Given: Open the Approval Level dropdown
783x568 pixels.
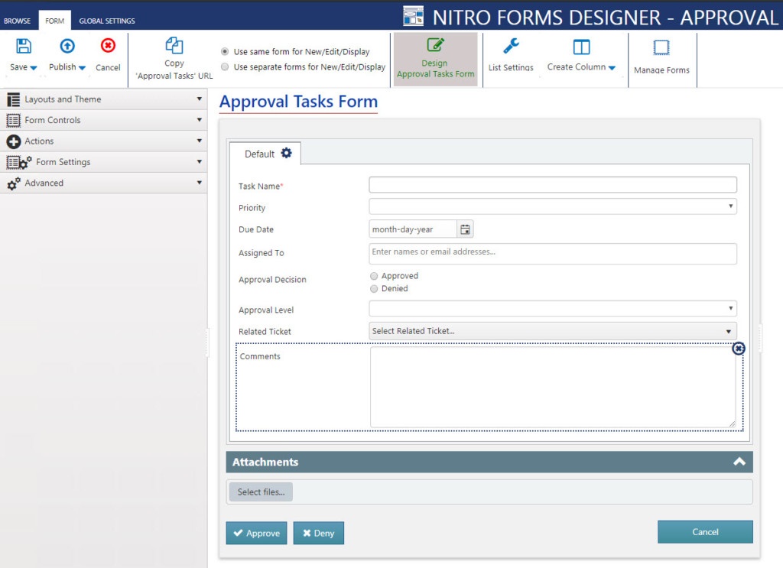Looking at the screenshot, I should (729, 309).
